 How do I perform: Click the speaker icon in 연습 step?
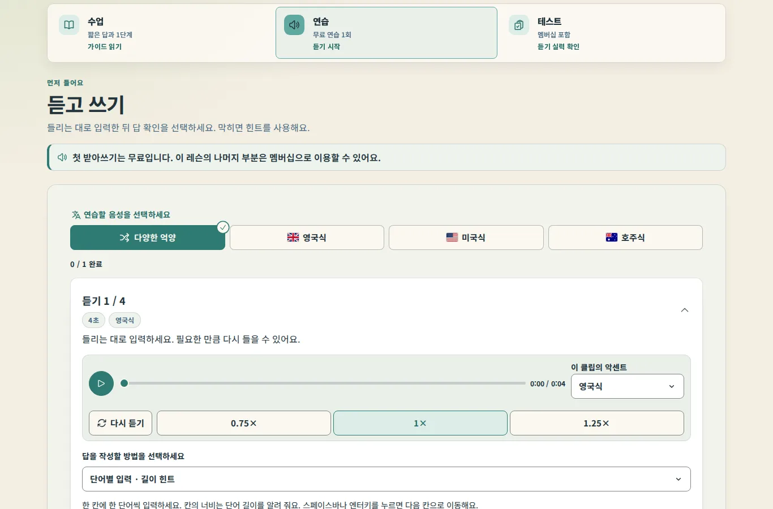294,25
